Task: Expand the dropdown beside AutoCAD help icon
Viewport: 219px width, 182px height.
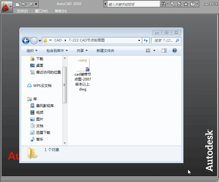Action: point(197,4)
